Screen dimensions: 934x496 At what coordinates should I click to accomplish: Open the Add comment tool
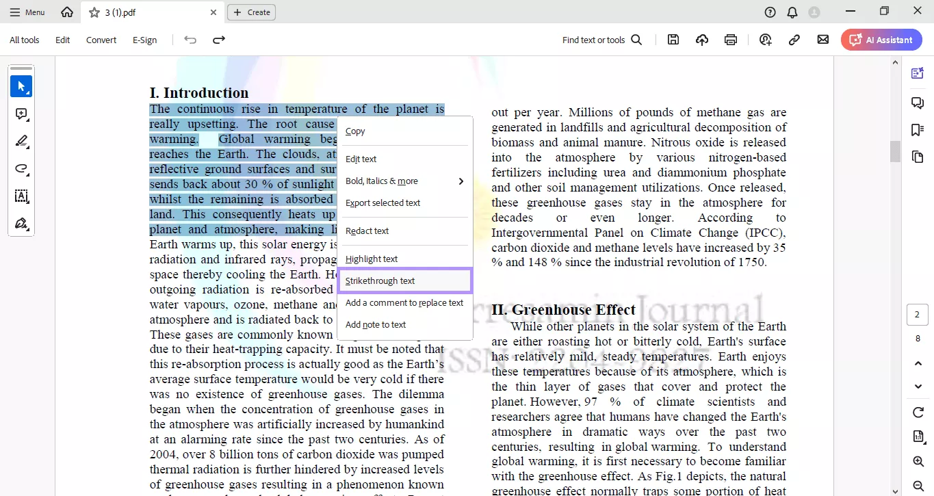click(21, 114)
